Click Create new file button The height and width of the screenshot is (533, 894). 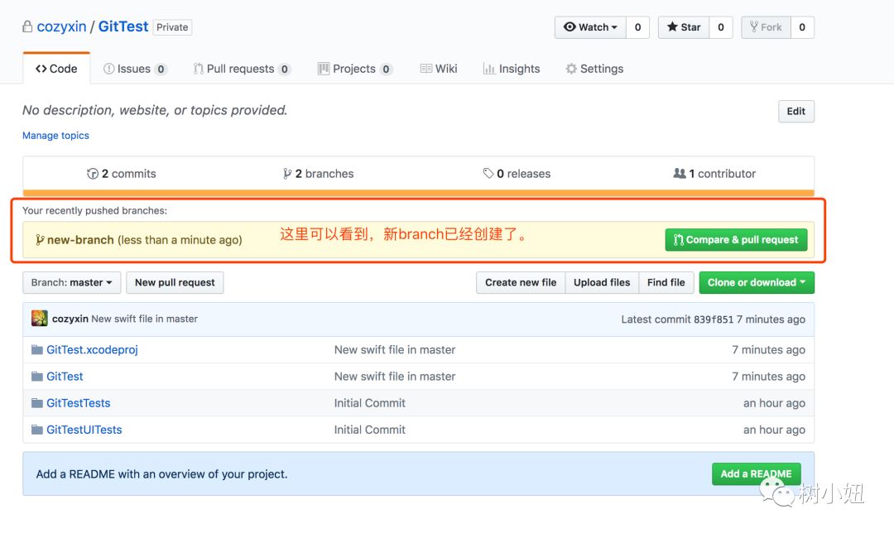(521, 282)
